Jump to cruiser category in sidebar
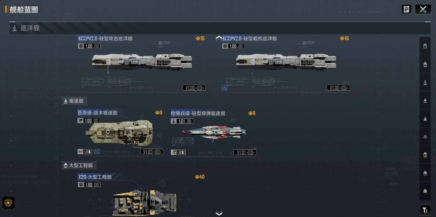This screenshot has width=436, height=217. [425, 82]
